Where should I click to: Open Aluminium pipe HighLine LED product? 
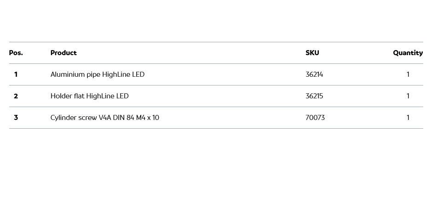97,74
